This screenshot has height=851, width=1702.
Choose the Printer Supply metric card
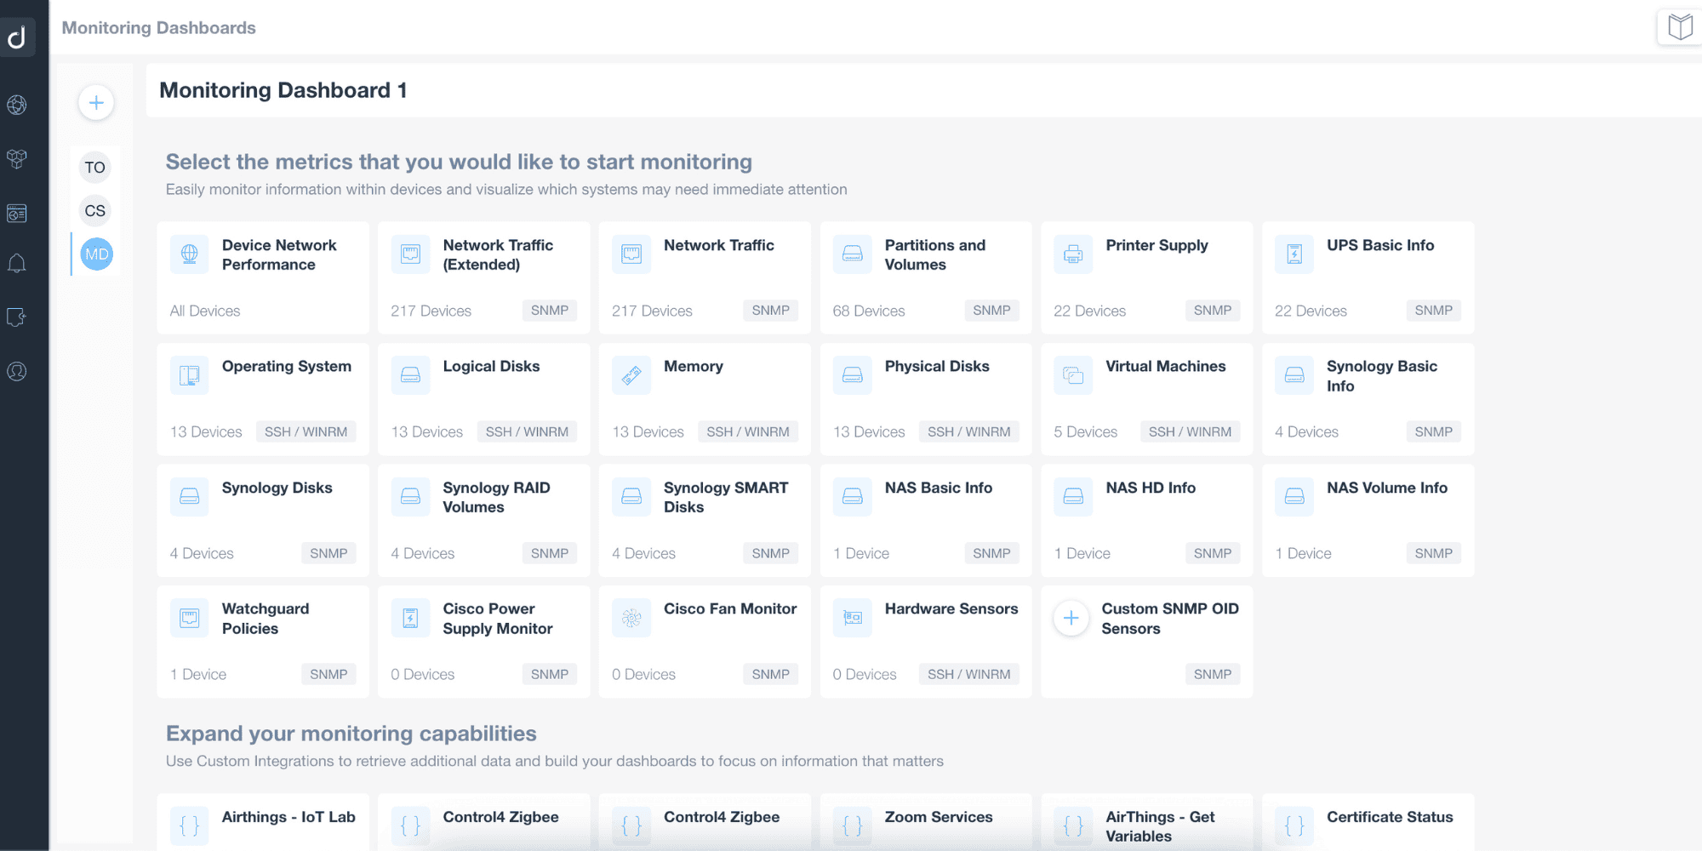click(x=1146, y=277)
